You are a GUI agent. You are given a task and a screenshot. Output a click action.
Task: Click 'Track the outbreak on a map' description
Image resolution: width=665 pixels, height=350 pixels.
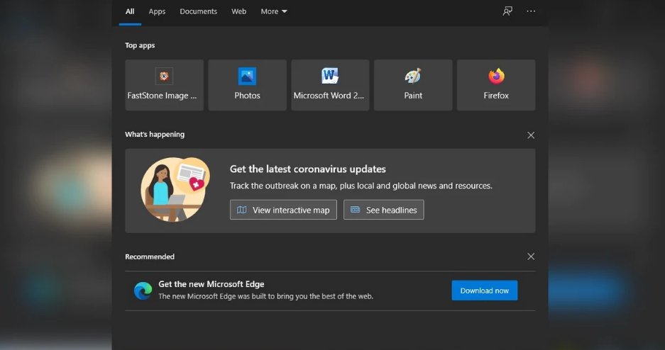pyautogui.click(x=361, y=186)
